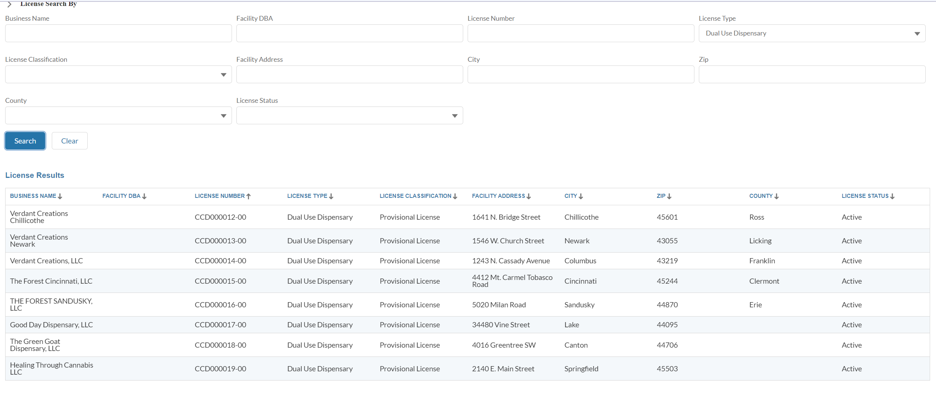This screenshot has height=402, width=936.
Task: Sort by License Status arrow icon
Action: pyautogui.click(x=892, y=196)
